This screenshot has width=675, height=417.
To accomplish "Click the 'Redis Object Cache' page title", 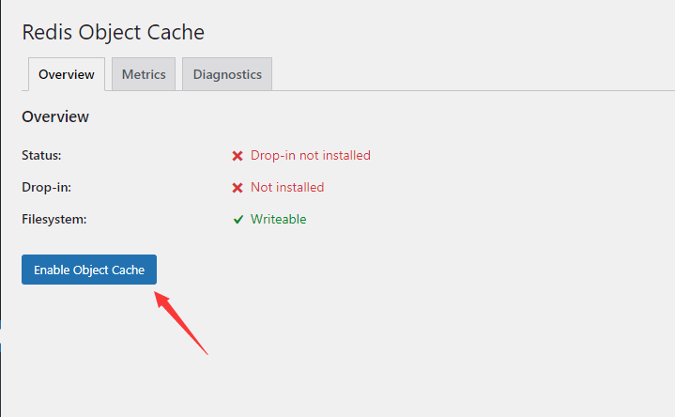I will point(114,32).
